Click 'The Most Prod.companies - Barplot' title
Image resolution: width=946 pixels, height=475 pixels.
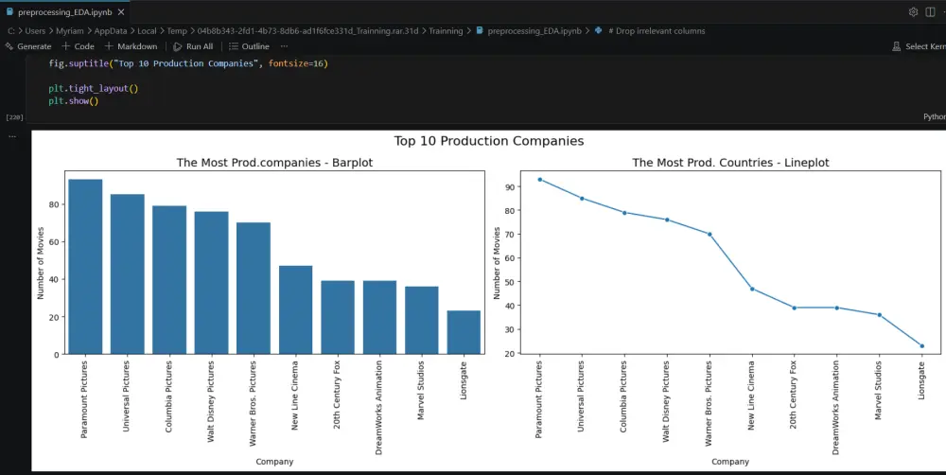(x=274, y=163)
